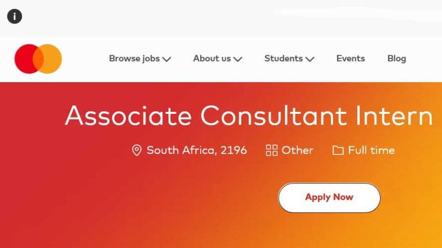Expand the About us chevron arrow
Screen dimensions: 442x248
(x=238, y=59)
